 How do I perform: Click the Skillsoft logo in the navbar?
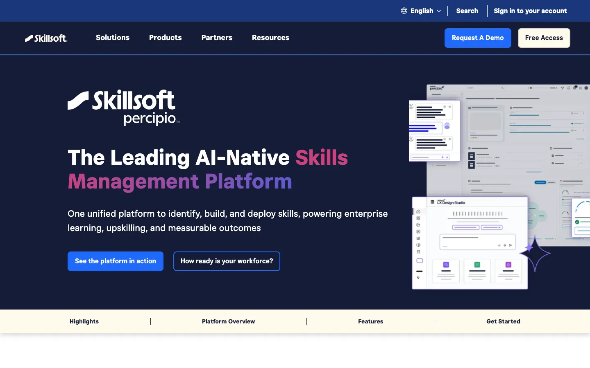click(46, 38)
